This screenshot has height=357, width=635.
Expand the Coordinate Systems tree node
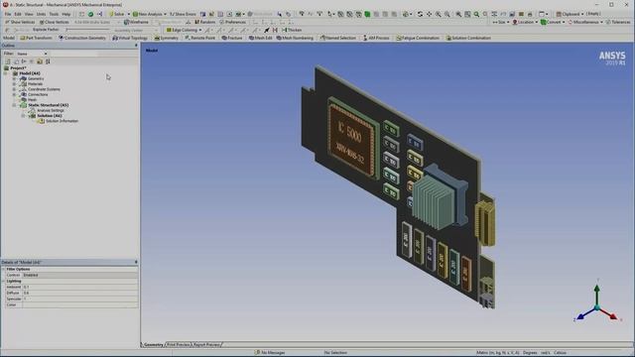coord(14,89)
